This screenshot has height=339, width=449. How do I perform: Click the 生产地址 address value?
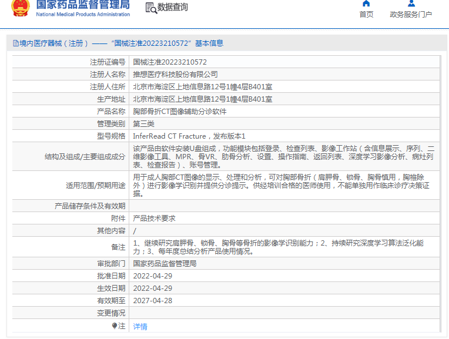[x=203, y=99]
